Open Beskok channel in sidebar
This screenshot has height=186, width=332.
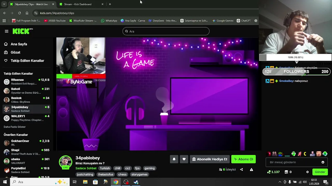pyautogui.click(x=26, y=100)
